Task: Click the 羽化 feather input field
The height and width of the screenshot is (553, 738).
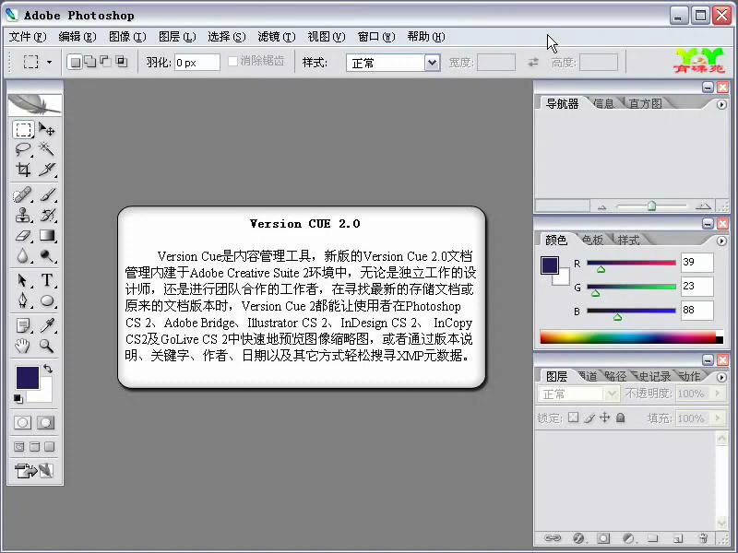Action: (197, 63)
